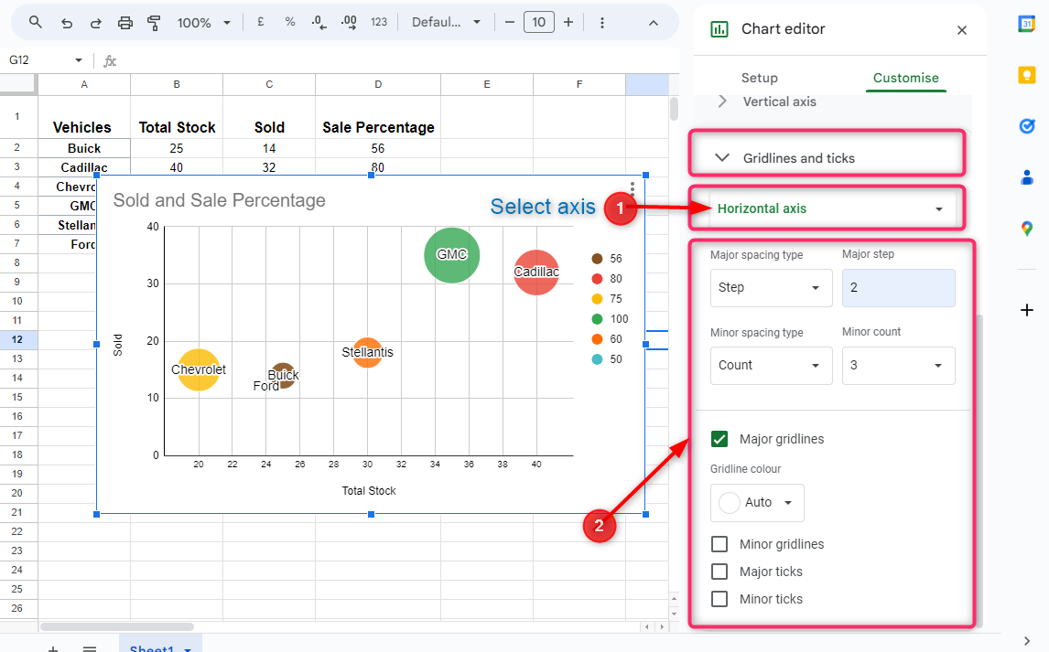Screen dimensions: 1049x652
Task: Open the chart's three-dot options menu
Action: click(632, 188)
